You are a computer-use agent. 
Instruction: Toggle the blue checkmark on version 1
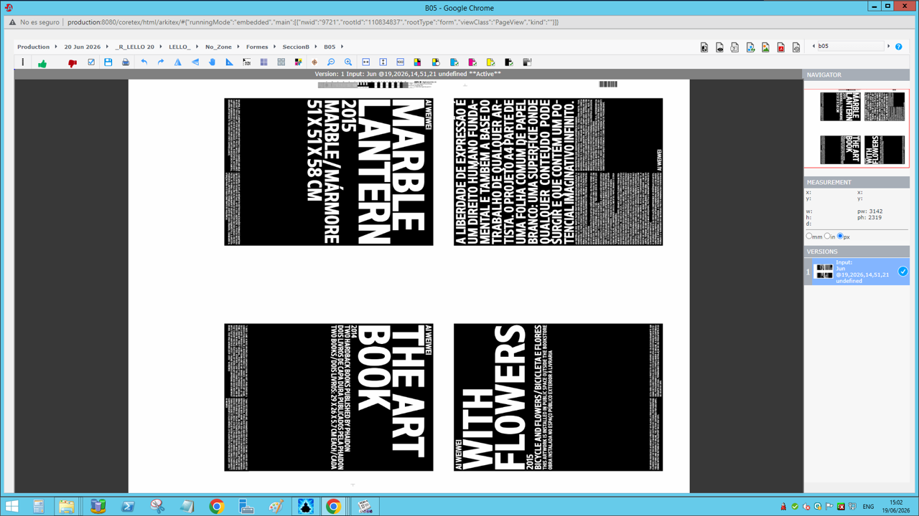[902, 272]
